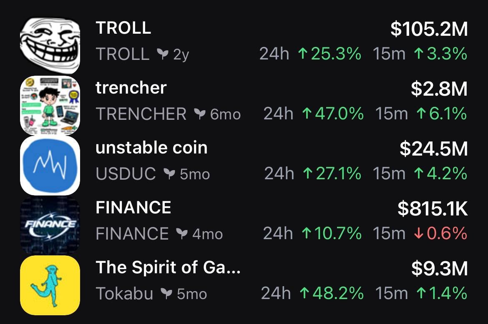Open the unstable coin token title
This screenshot has width=488, height=324.
point(151,148)
